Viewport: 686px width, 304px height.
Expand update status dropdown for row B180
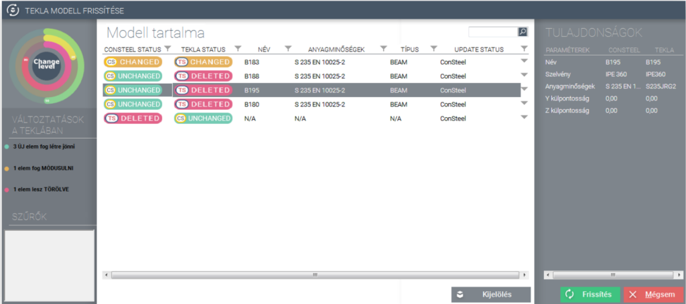click(524, 103)
